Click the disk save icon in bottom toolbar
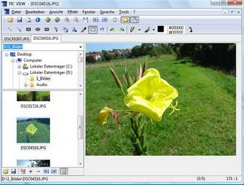Viewport: 244px width, 185px height. [13, 171]
